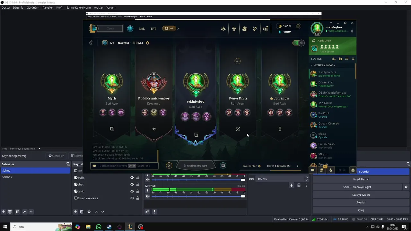Open advanced audio properties gear icon
This screenshot has width=411, height=231.
click(x=147, y=212)
